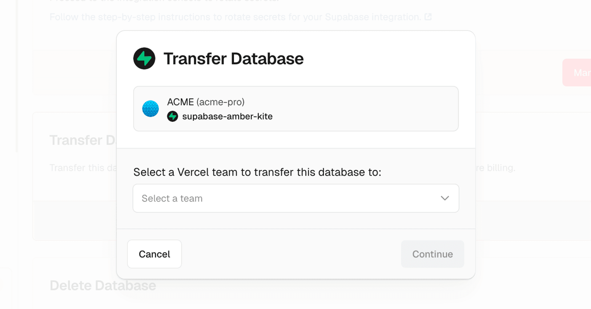The height and width of the screenshot is (309, 591).
Task: Click the "re billing." text right of dialog
Action: click(496, 168)
